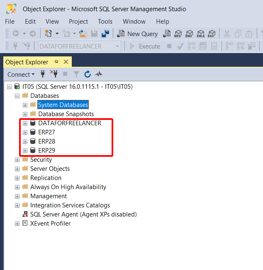Expand the XEvent Profiler node
263x270 pixels.
(17, 224)
